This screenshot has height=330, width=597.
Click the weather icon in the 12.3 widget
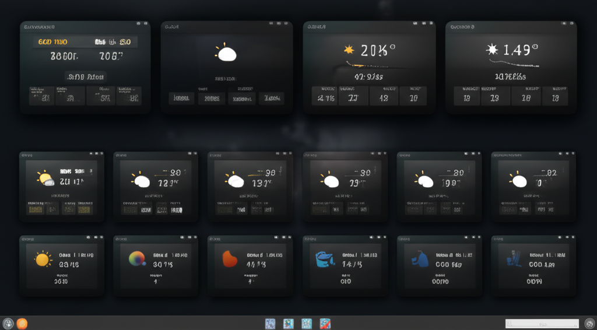coord(141,179)
